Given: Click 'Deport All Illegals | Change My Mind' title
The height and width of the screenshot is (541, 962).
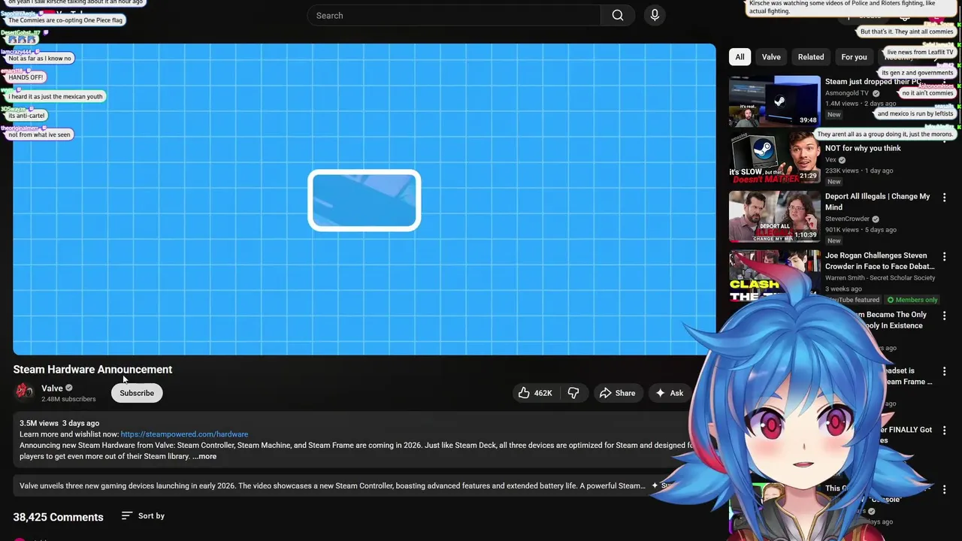Looking at the screenshot, I should tap(877, 201).
